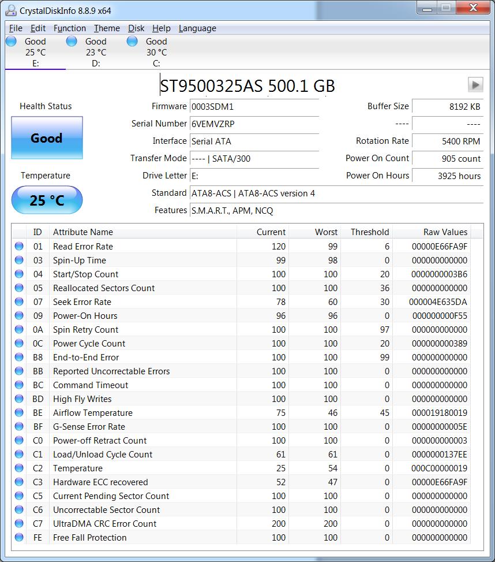Click the status orb for End-to-End Error
The height and width of the screenshot is (562, 495).
pyautogui.click(x=19, y=358)
